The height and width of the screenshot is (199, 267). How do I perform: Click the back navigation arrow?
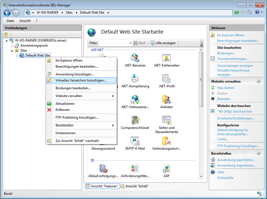(x=7, y=13)
